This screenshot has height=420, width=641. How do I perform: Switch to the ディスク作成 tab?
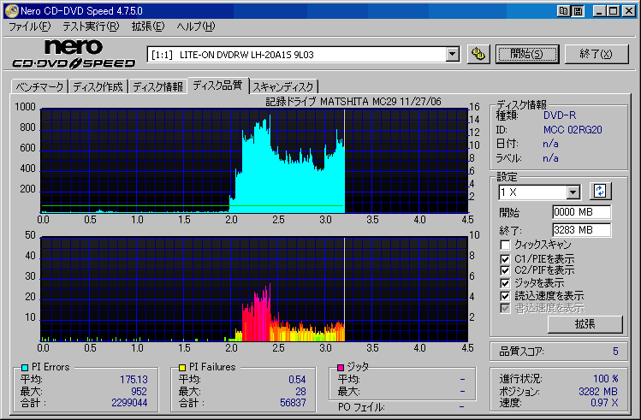coord(98,87)
